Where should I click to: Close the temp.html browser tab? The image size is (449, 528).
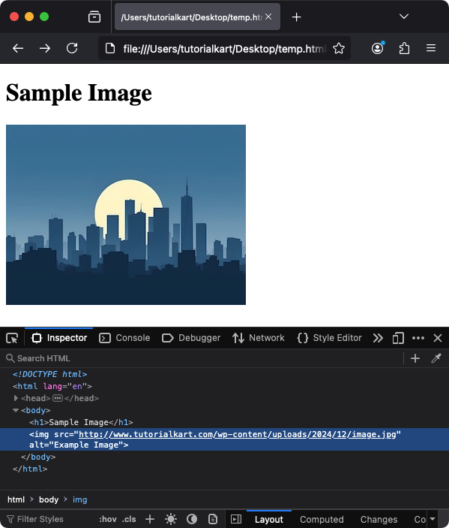[x=268, y=17]
